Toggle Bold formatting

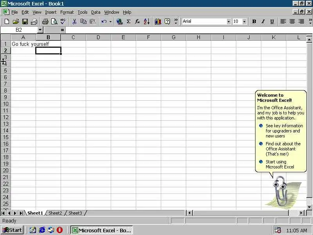coord(254,22)
